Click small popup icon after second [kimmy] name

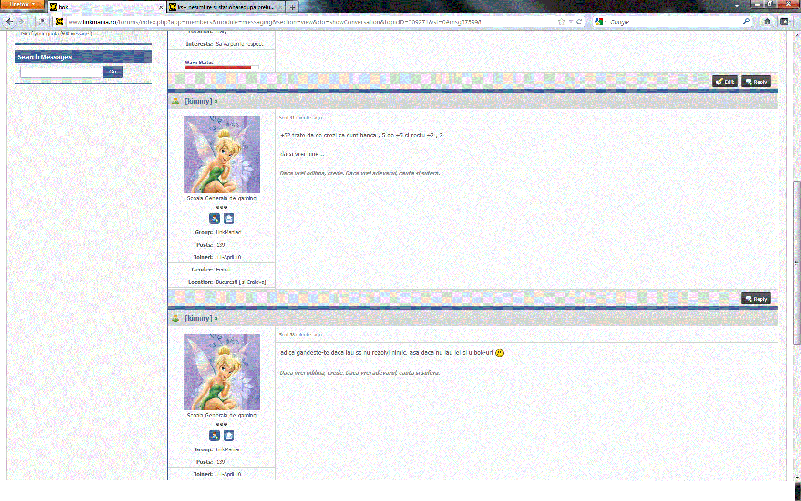(x=216, y=318)
